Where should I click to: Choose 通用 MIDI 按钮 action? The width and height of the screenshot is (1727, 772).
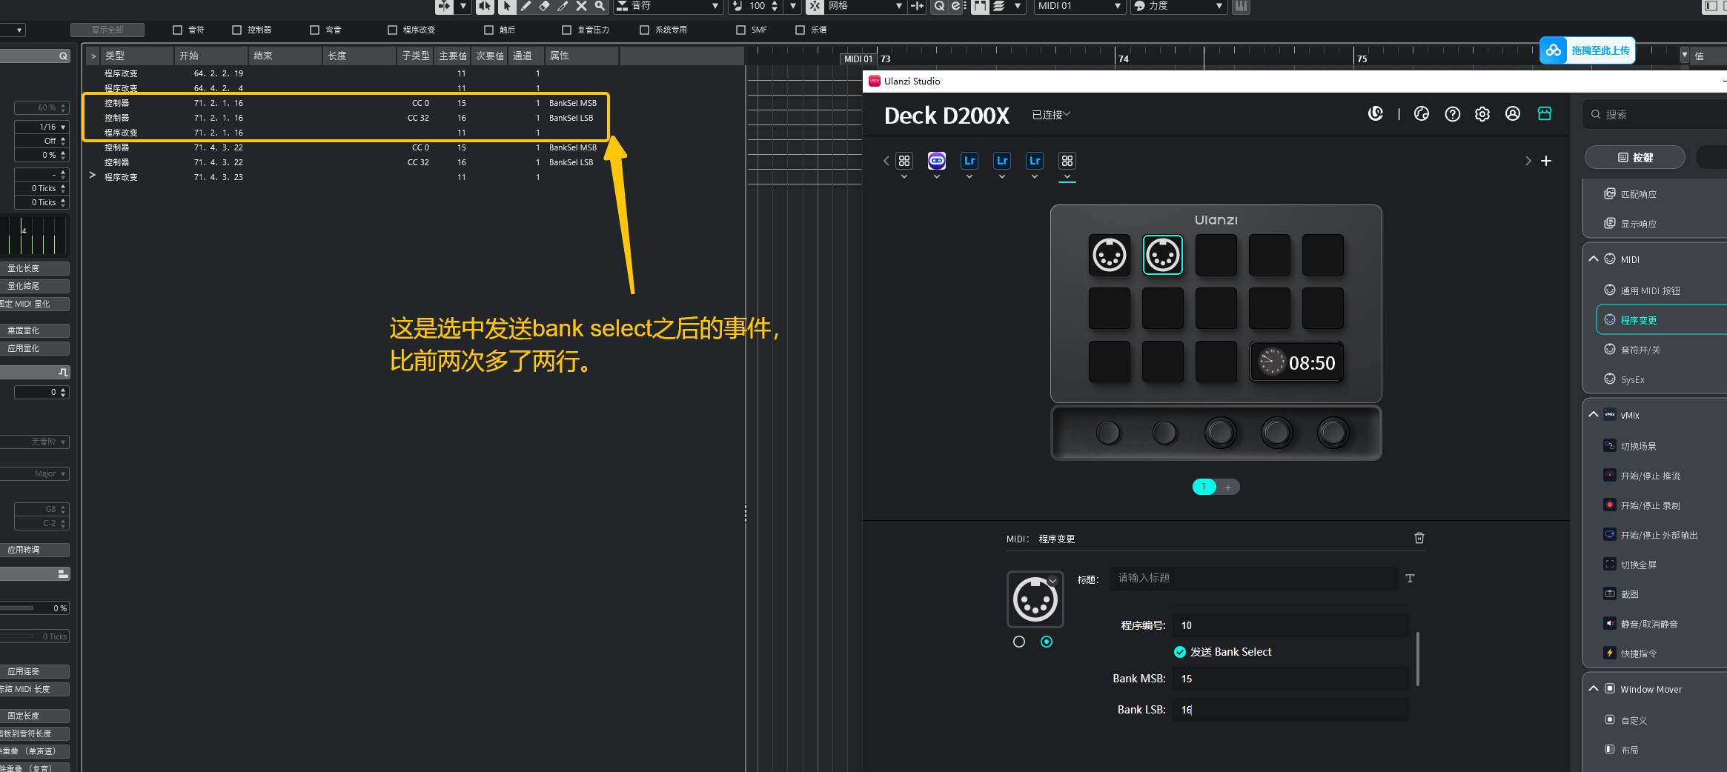(1661, 290)
